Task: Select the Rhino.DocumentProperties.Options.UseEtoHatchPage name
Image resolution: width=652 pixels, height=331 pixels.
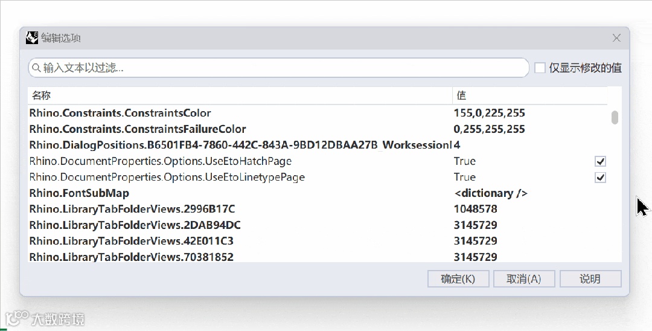Action: (161, 161)
